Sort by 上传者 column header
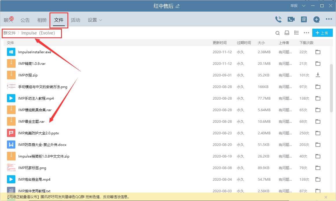 284,43
